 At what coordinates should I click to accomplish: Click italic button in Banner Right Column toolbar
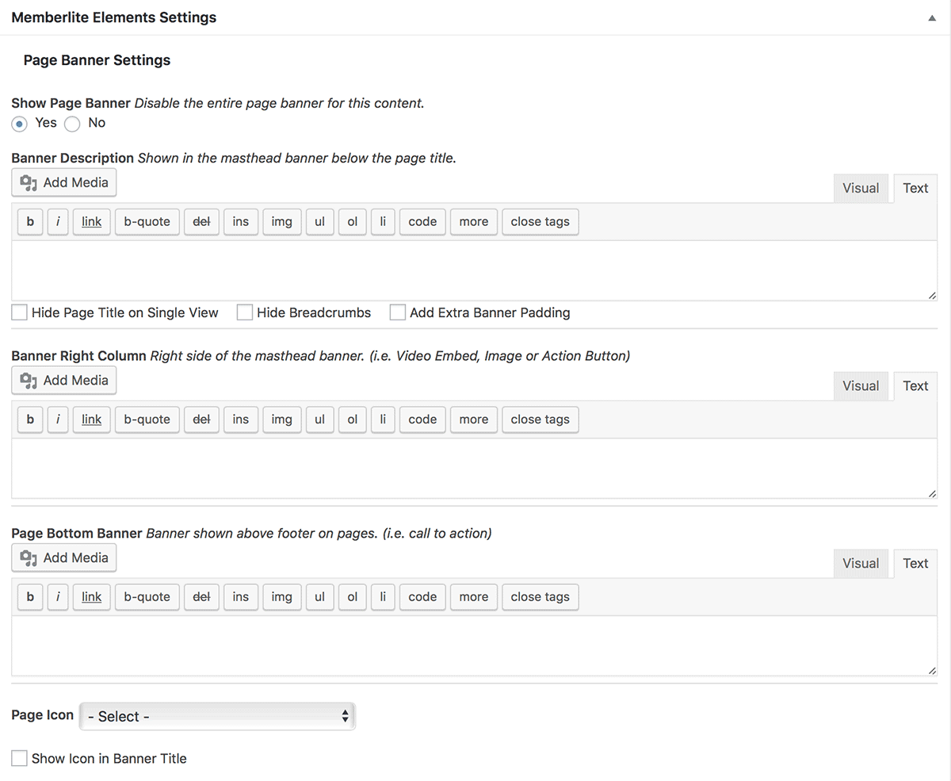[x=57, y=419]
